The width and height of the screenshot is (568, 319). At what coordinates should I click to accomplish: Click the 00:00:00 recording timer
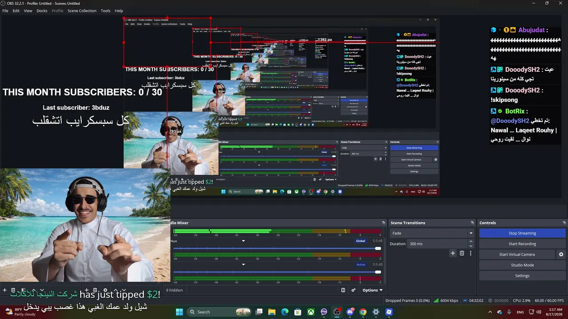click(497, 300)
